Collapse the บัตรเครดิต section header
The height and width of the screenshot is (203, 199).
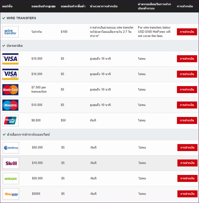click(x=12, y=46)
